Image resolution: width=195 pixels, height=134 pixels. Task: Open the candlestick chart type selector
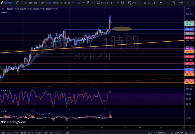pyautogui.click(x=79, y=3)
